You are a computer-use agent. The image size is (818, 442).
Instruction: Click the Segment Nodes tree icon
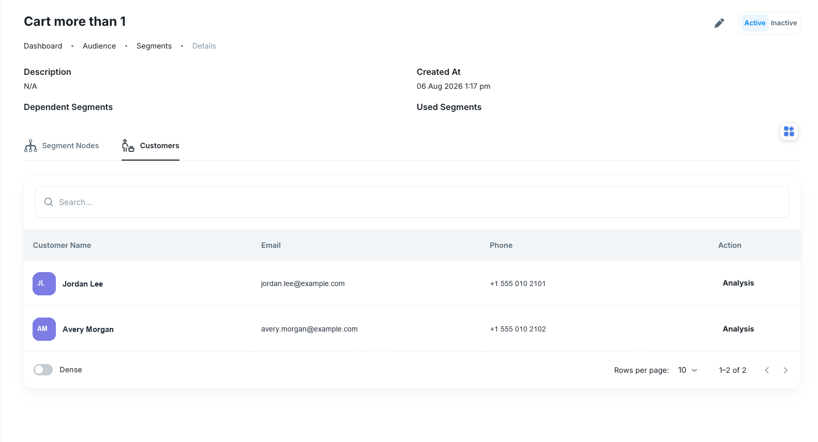tap(31, 146)
